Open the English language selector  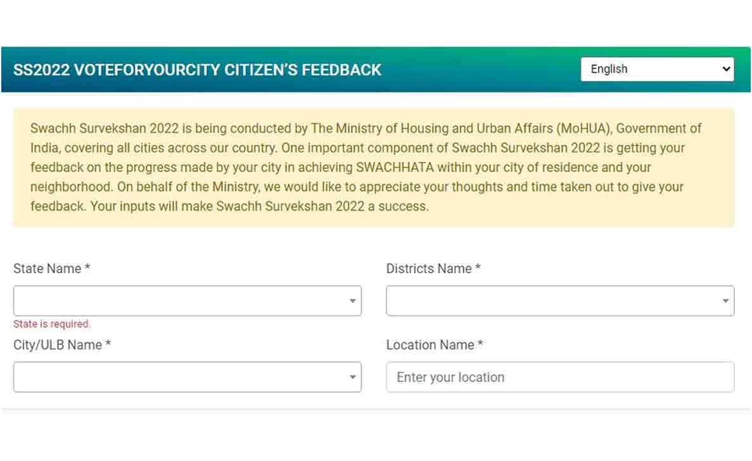tap(656, 70)
